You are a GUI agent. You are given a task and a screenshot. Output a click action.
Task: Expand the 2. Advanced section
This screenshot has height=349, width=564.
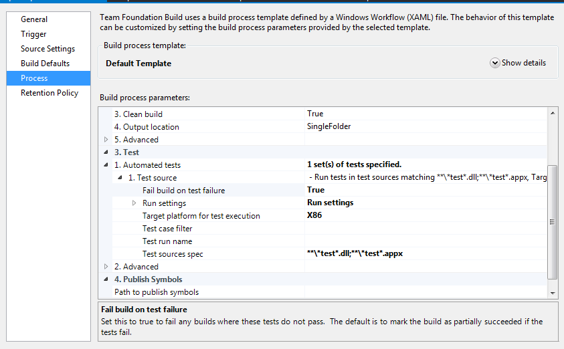pos(106,267)
